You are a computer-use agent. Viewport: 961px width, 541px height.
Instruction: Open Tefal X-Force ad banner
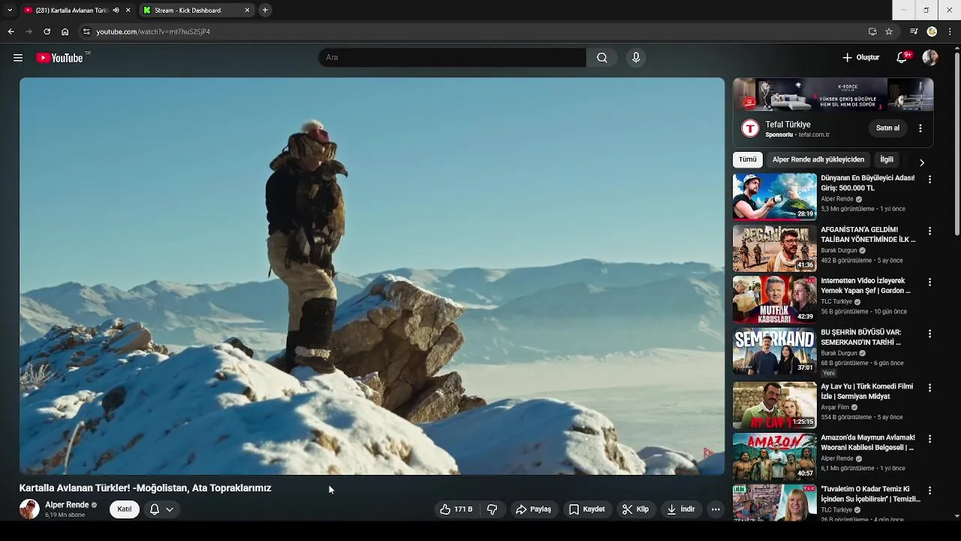pyautogui.click(x=833, y=95)
